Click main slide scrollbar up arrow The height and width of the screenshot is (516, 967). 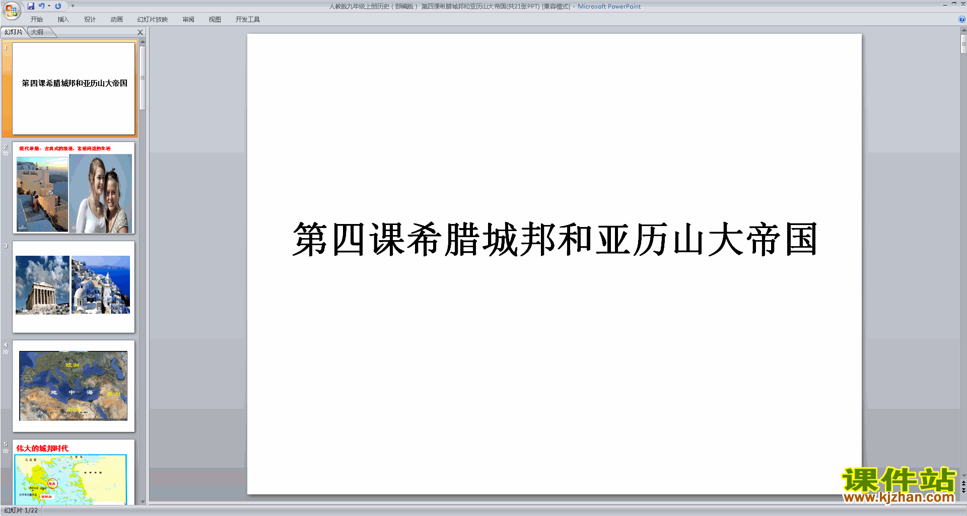tap(963, 31)
